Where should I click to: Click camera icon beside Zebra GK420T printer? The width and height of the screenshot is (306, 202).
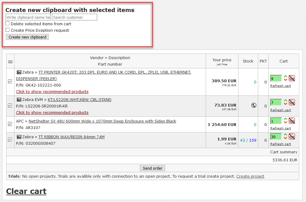click(19, 72)
